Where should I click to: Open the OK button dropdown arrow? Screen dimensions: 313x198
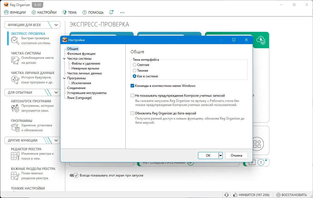[x=220, y=156]
